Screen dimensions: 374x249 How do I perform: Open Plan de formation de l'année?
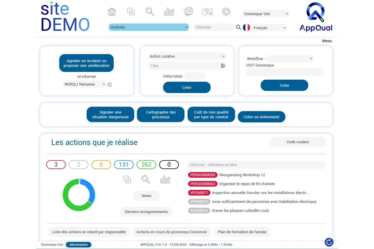click(242, 232)
